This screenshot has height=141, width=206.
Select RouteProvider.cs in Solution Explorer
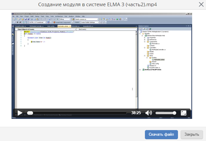pos(154,68)
